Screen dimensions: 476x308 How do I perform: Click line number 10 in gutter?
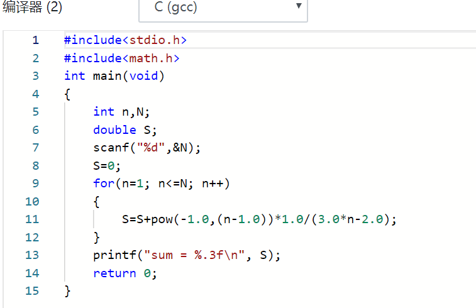pos(32,202)
